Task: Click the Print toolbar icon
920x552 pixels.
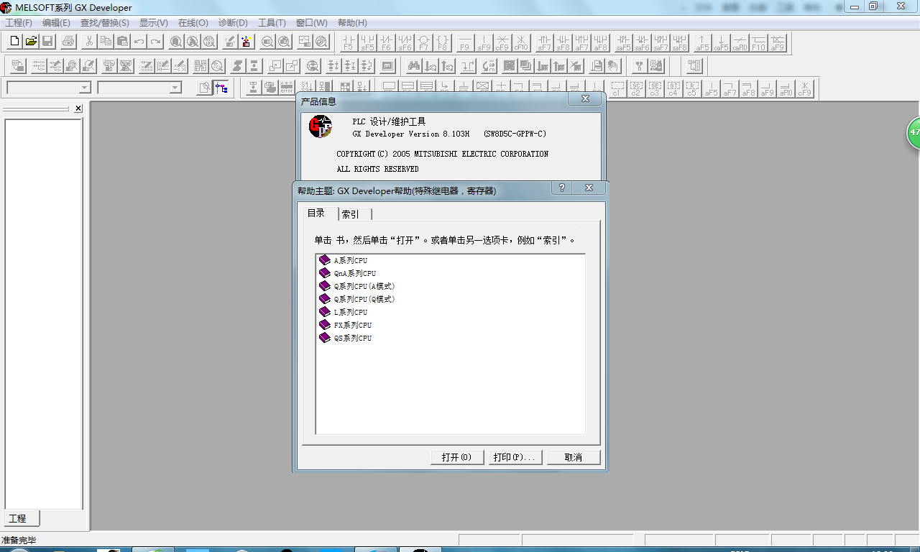Action: tap(68, 42)
